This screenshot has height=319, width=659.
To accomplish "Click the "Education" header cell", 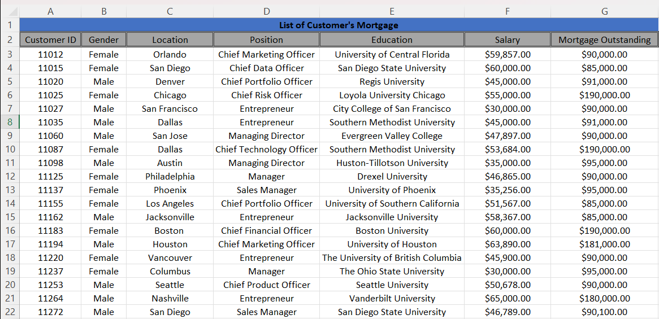I will 392,40.
